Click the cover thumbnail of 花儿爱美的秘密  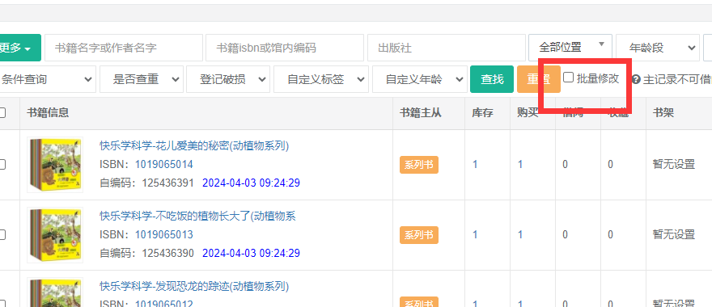tap(55, 165)
